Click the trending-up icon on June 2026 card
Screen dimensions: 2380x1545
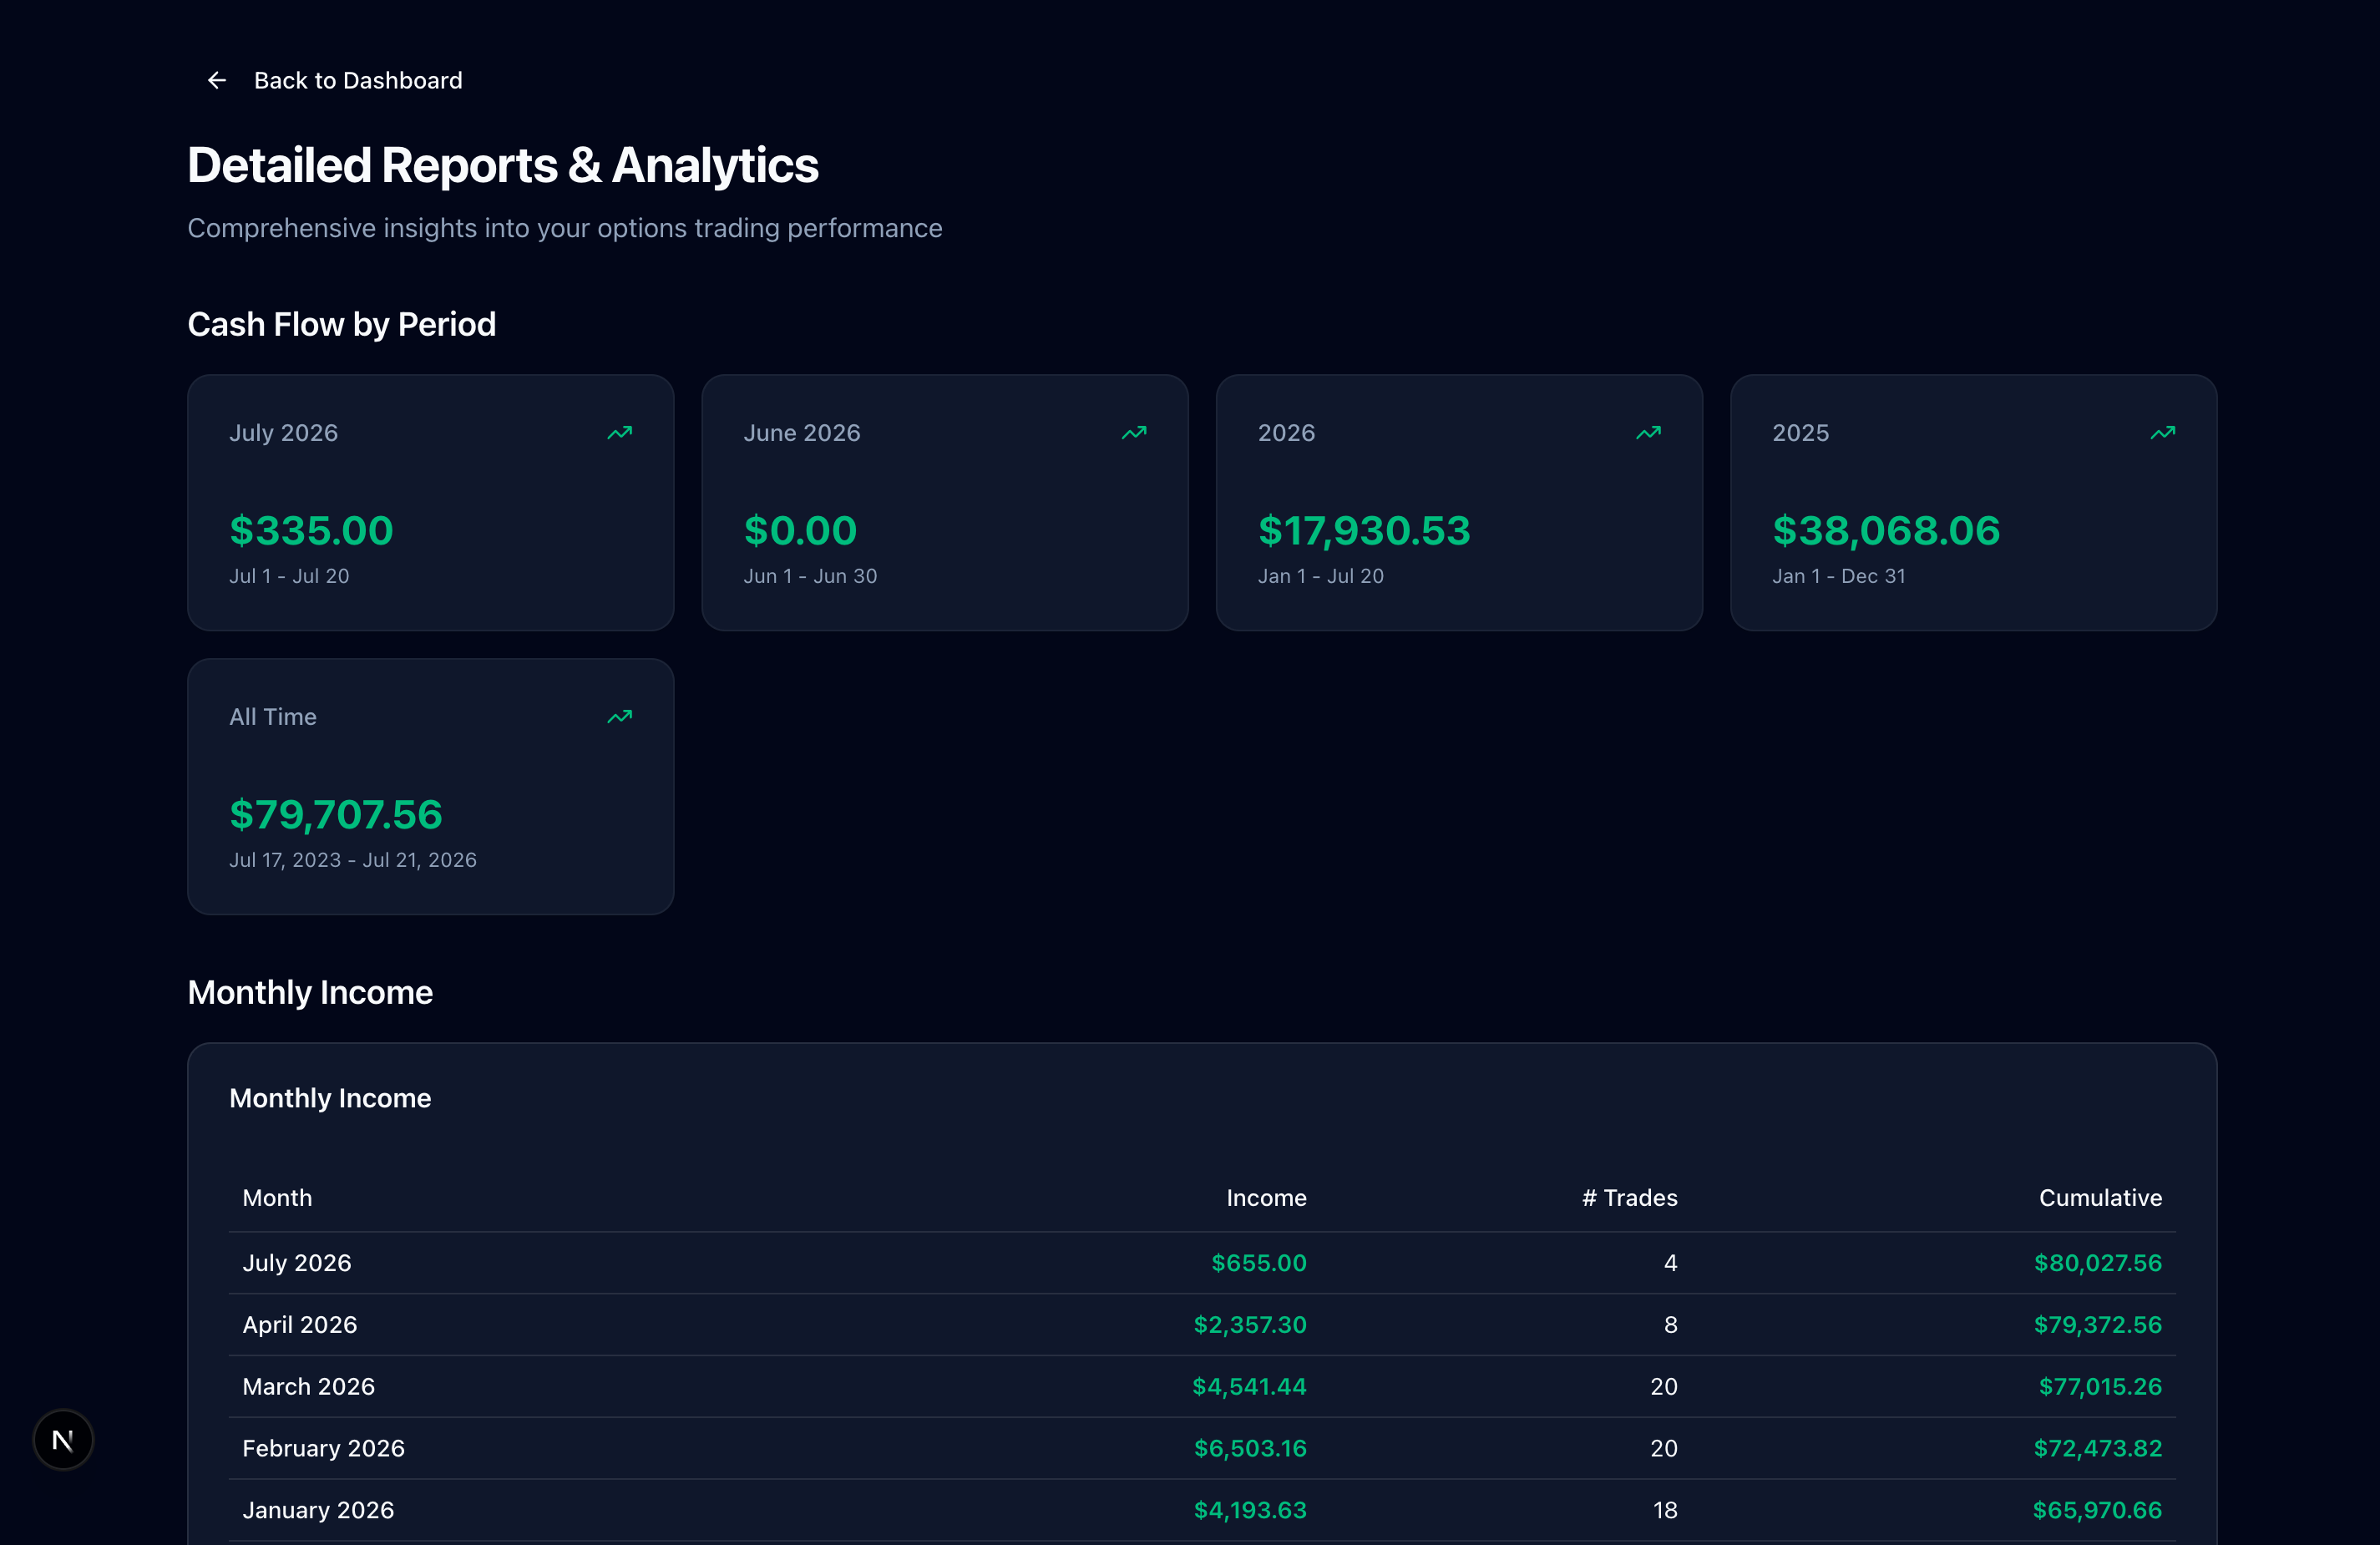(x=1134, y=433)
